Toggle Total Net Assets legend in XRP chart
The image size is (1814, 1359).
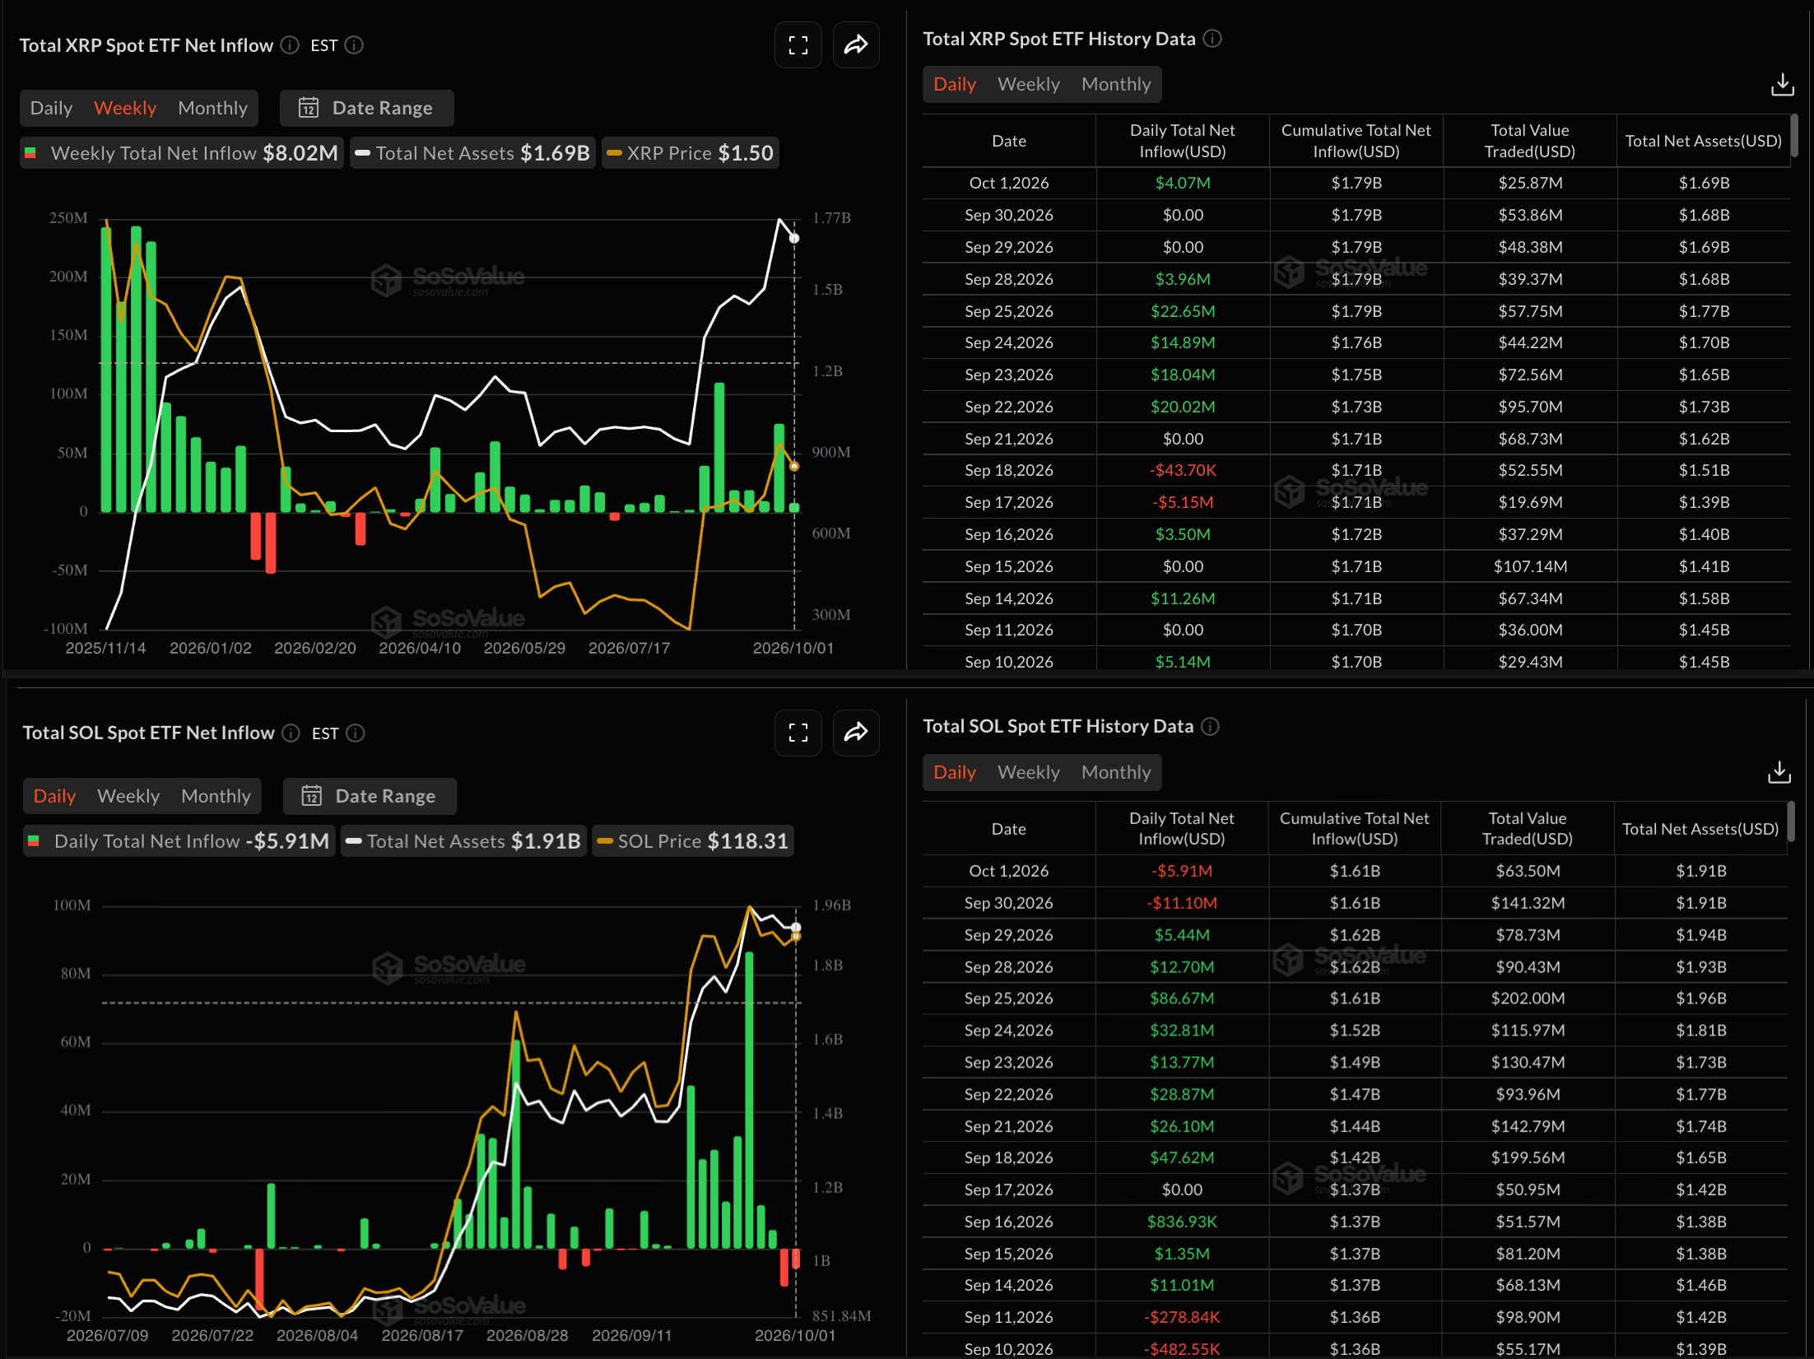pos(472,153)
